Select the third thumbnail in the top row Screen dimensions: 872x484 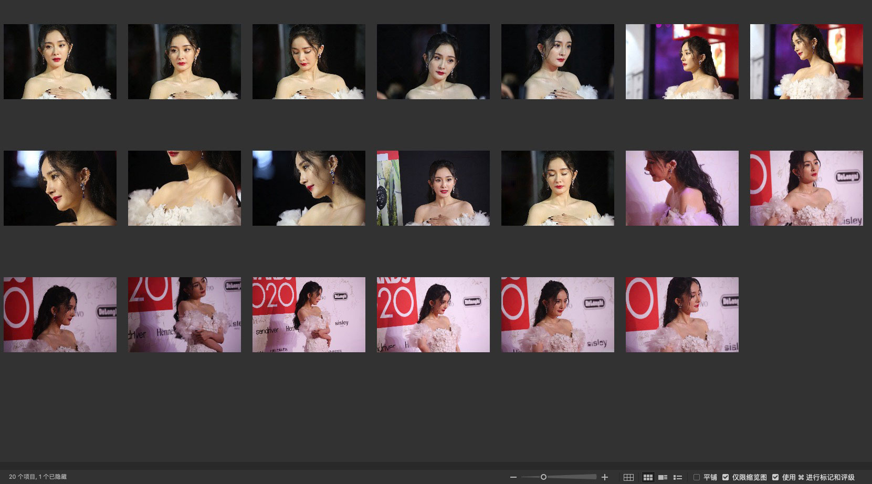coord(309,61)
